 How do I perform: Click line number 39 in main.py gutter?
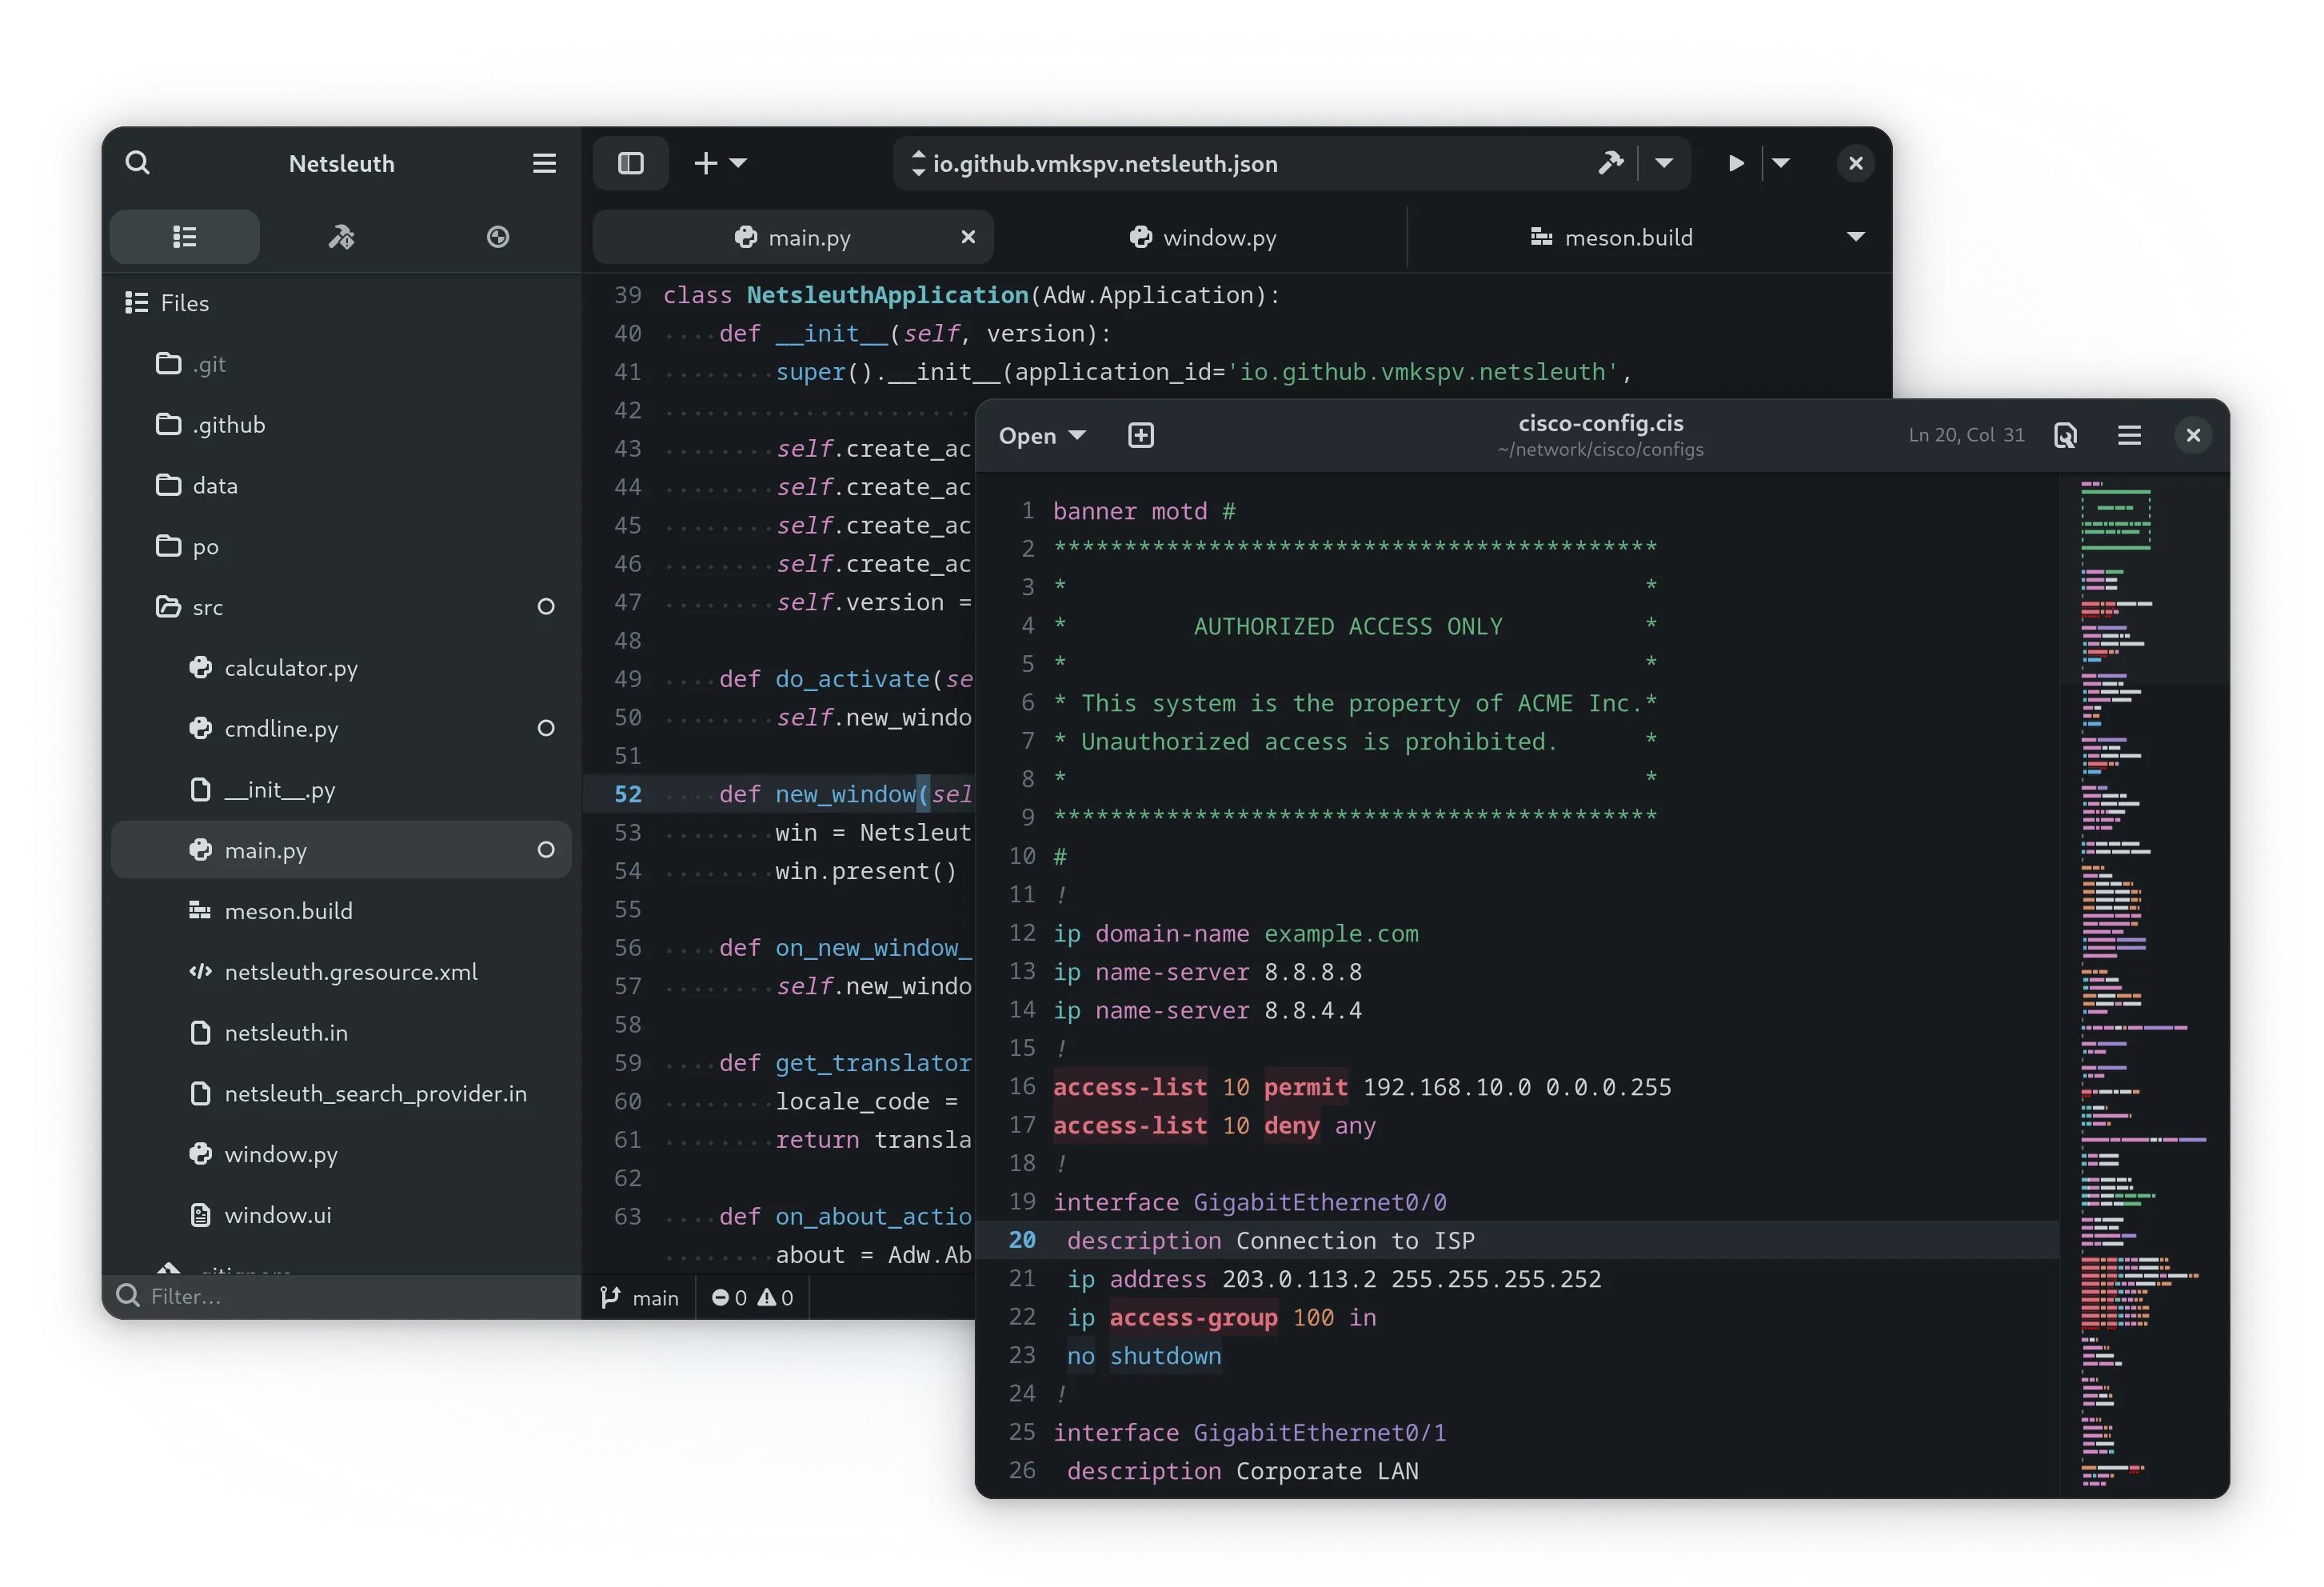628,296
